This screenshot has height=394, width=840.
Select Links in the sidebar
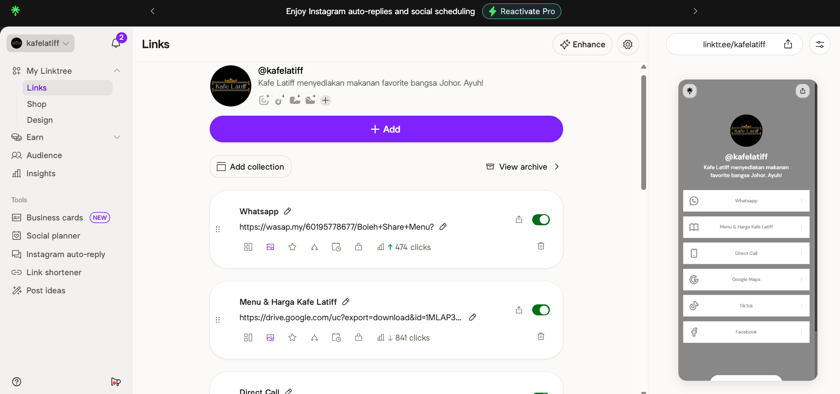coord(68,87)
